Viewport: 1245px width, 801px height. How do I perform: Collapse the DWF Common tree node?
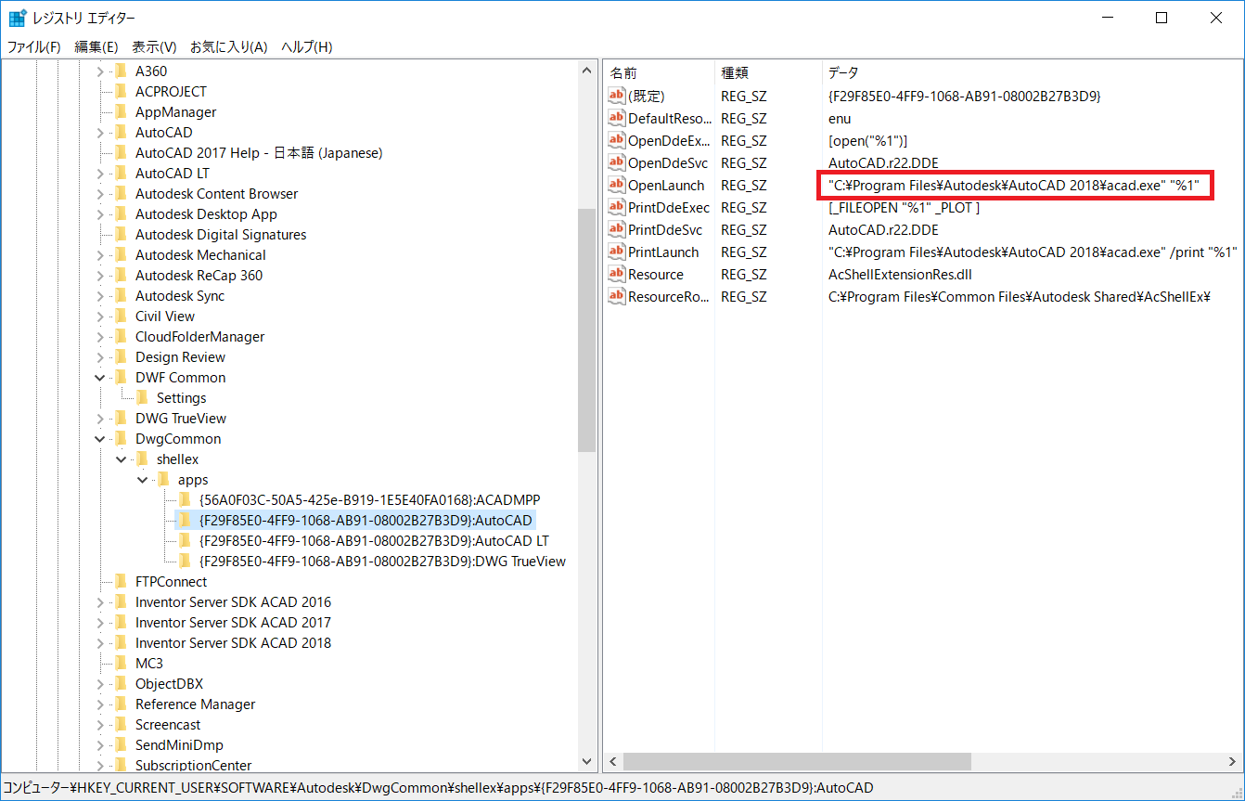(x=100, y=377)
